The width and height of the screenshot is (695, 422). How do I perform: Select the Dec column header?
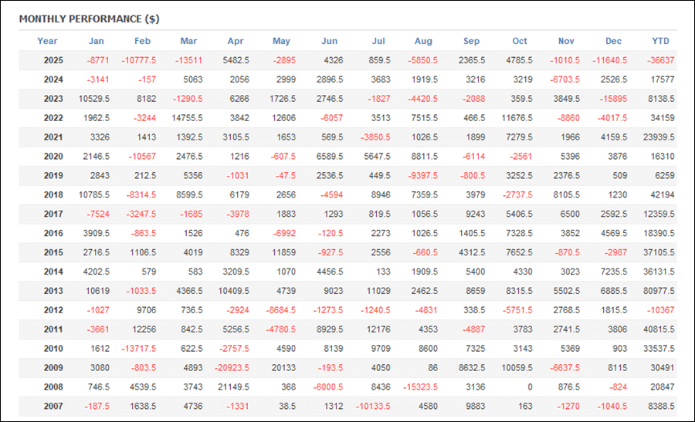tap(613, 41)
